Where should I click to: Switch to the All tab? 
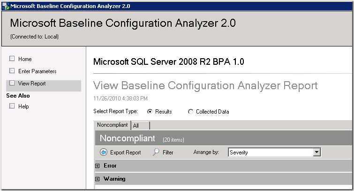[x=136, y=126]
